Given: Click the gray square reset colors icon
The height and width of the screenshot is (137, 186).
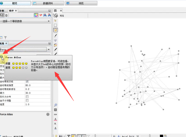Looking at the screenshot, I should pyautogui.click(x=55, y=110).
